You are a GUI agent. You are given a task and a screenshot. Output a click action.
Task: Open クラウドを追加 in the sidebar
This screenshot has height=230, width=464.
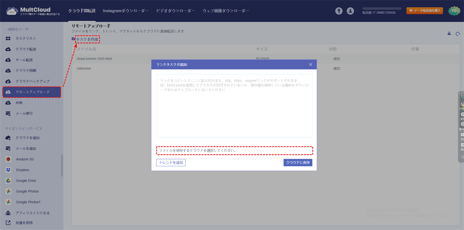click(27, 138)
